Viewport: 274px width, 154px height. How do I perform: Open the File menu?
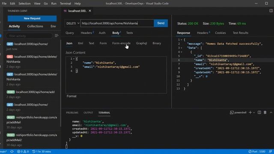[4, 3]
